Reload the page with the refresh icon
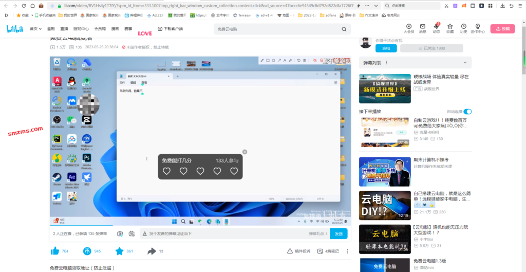The height and width of the screenshot is (272, 526). [24, 6]
